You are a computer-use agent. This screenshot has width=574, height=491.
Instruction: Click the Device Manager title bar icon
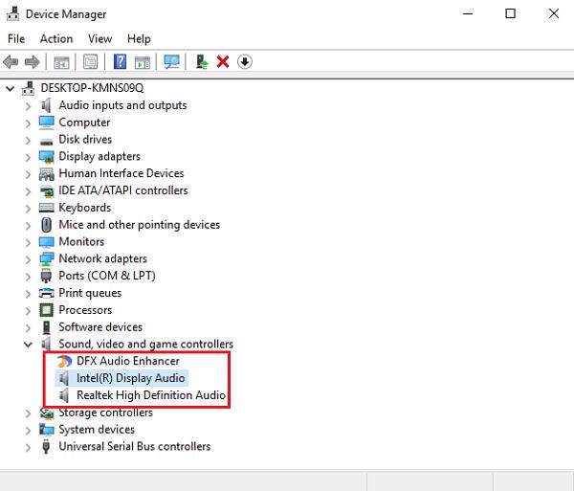(12, 14)
